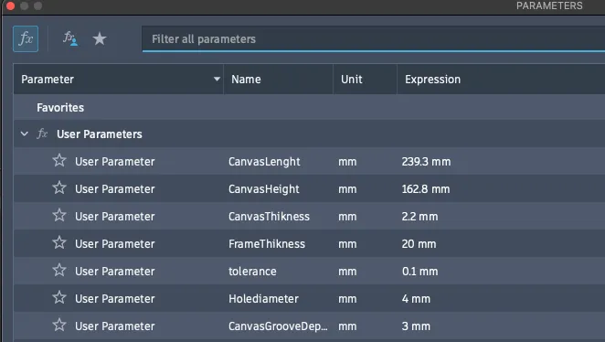This screenshot has height=342, width=605.
Task: Select the FrameThikness name cell
Action: click(x=267, y=243)
